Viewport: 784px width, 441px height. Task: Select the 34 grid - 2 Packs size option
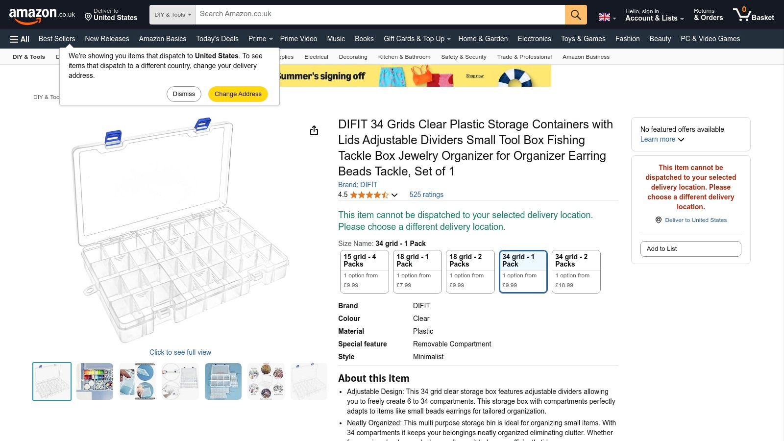coord(576,271)
